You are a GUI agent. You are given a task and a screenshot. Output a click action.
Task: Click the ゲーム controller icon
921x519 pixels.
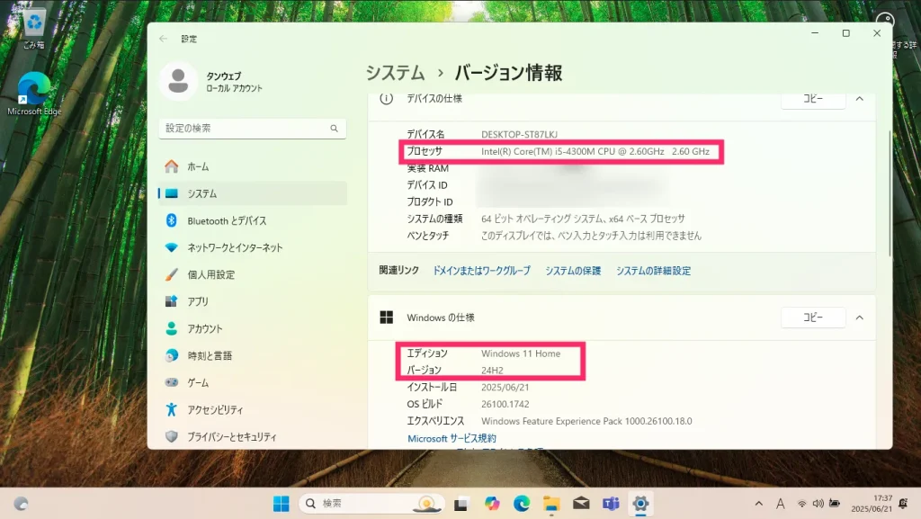pos(172,382)
